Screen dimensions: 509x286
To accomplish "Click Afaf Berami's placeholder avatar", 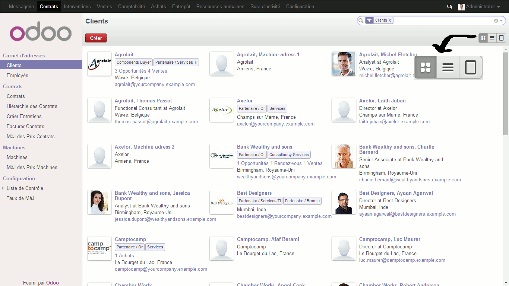I will [222, 248].
